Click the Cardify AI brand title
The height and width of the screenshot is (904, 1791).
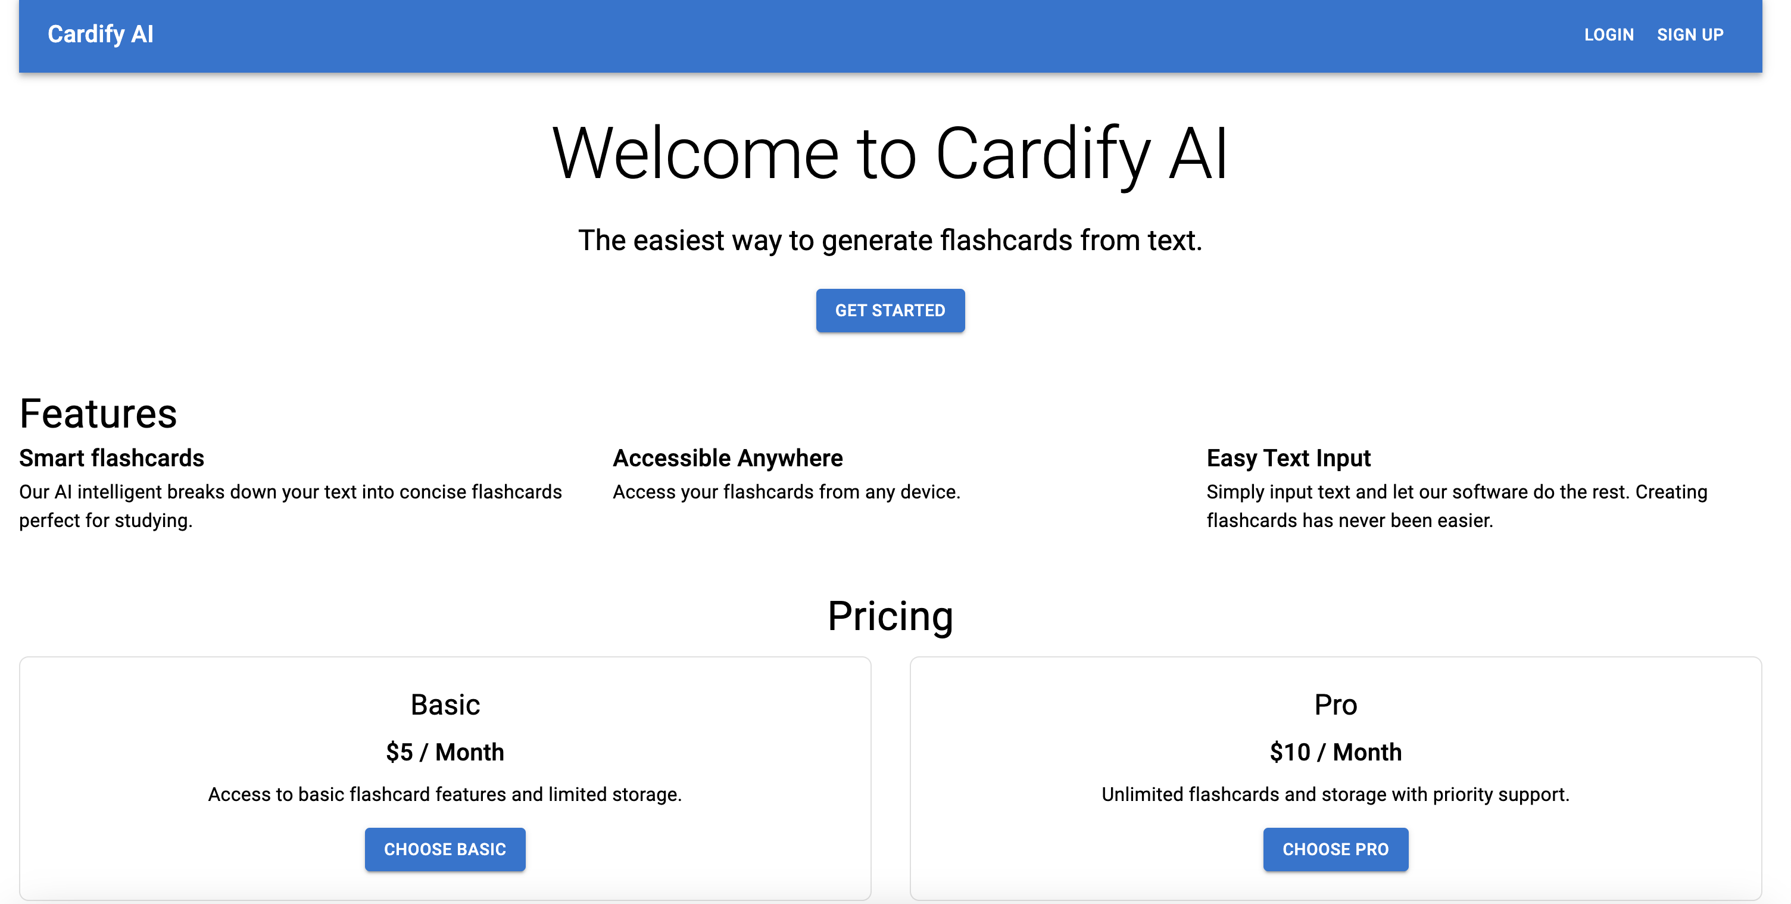coord(100,34)
